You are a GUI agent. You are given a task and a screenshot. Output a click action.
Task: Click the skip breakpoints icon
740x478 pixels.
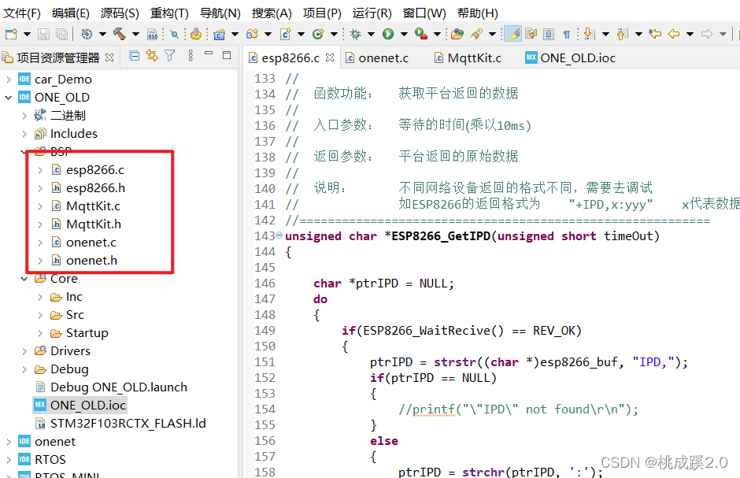pyautogui.click(x=174, y=34)
